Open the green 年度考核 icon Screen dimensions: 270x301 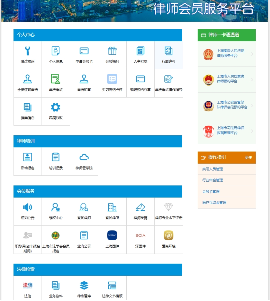[56, 79]
